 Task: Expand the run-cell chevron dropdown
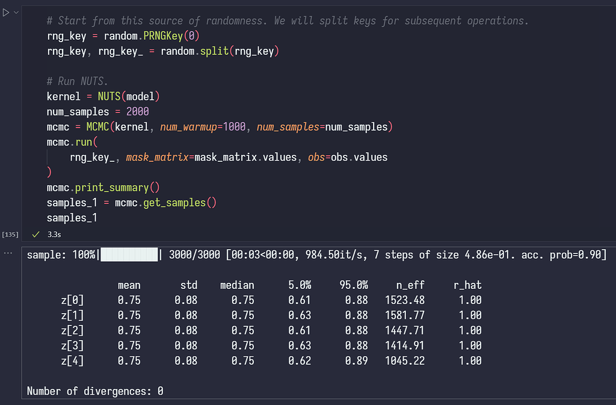(x=16, y=11)
